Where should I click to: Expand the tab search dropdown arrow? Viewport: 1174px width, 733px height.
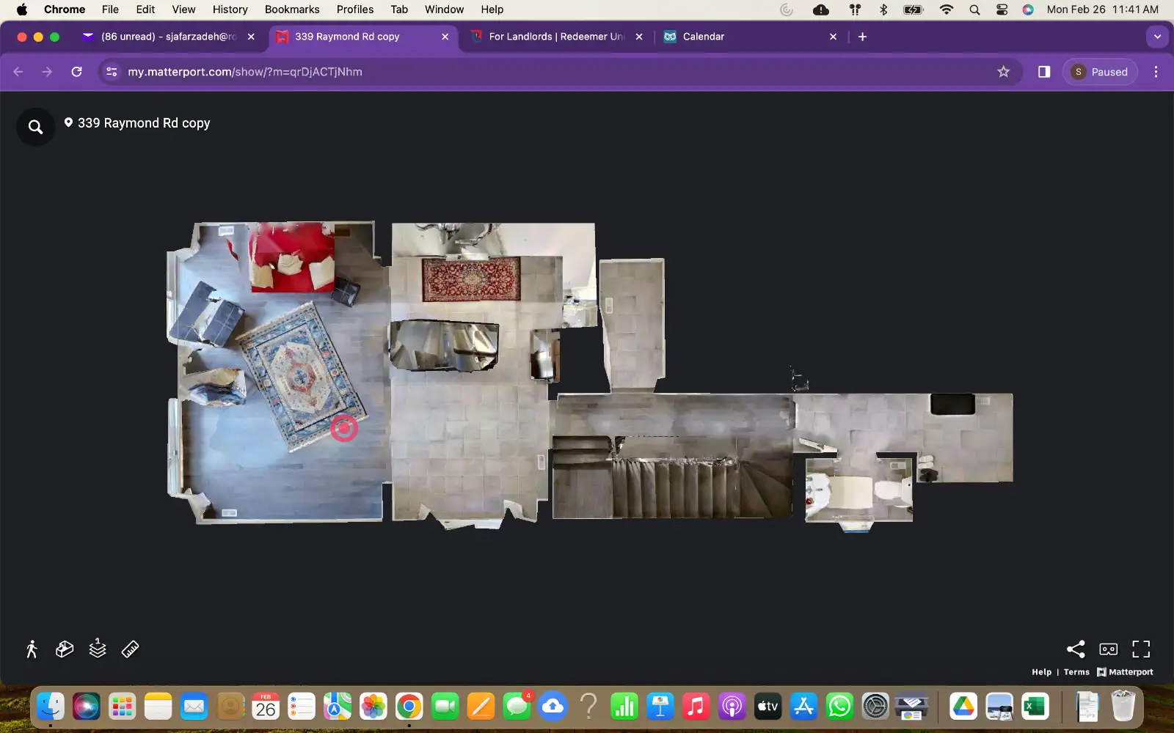pos(1157,37)
